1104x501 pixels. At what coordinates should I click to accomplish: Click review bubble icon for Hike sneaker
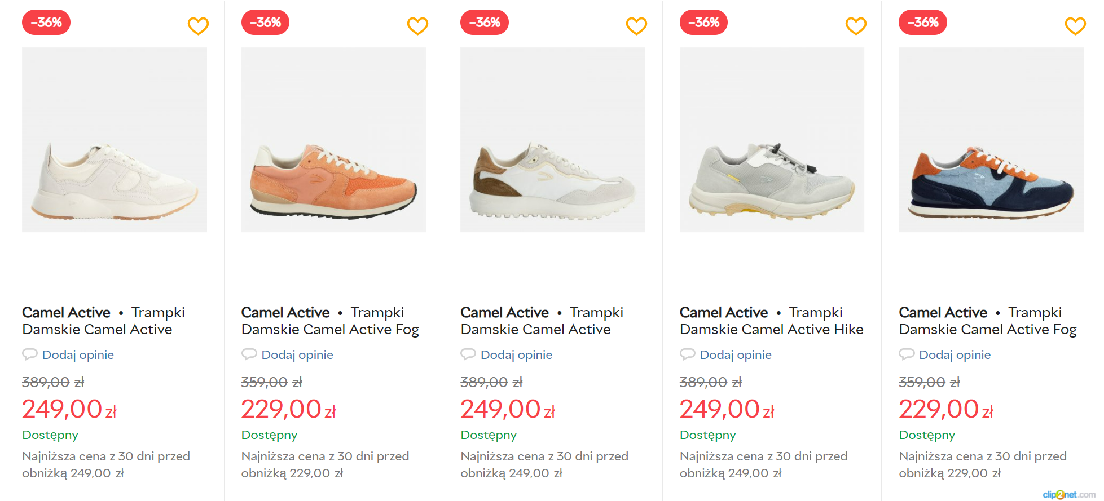[687, 354]
